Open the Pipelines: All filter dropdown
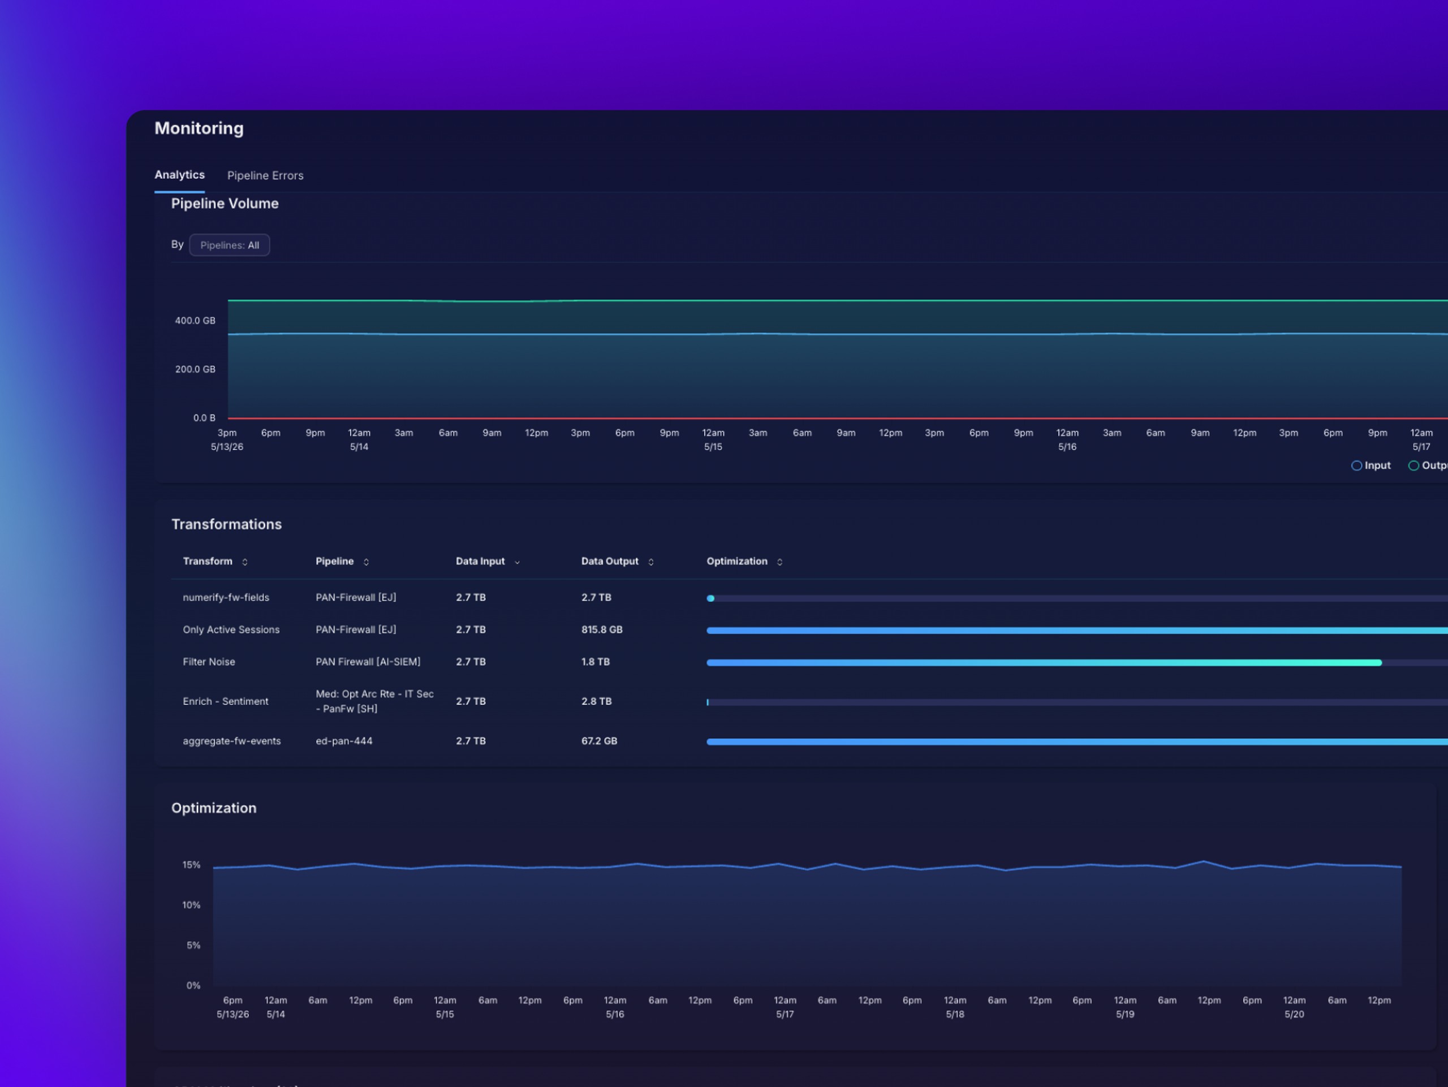 pos(229,245)
